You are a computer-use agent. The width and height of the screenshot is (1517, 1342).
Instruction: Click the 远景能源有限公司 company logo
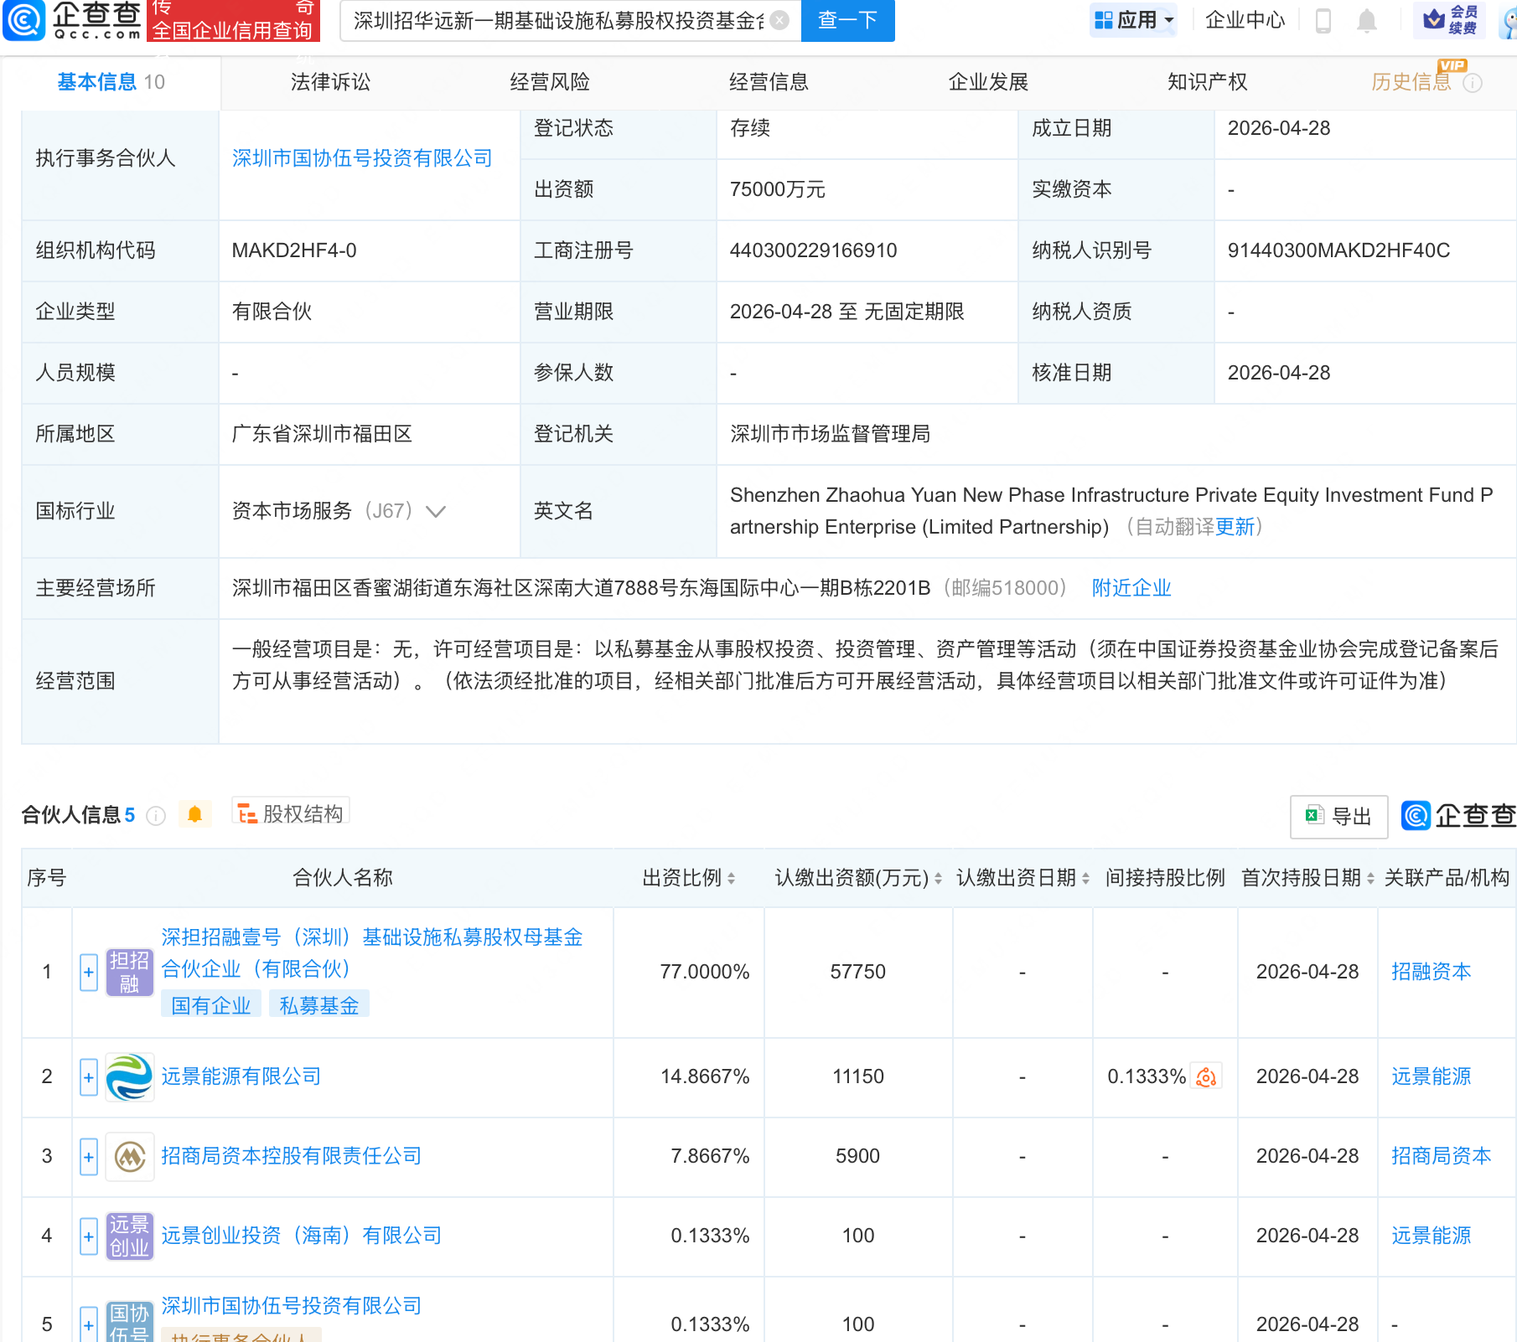129,1076
